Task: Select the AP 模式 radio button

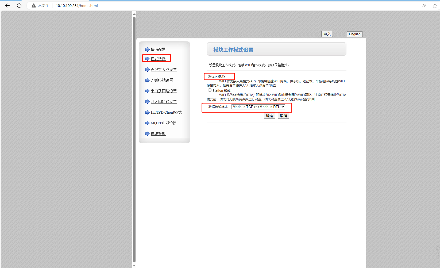Action: 210,76
